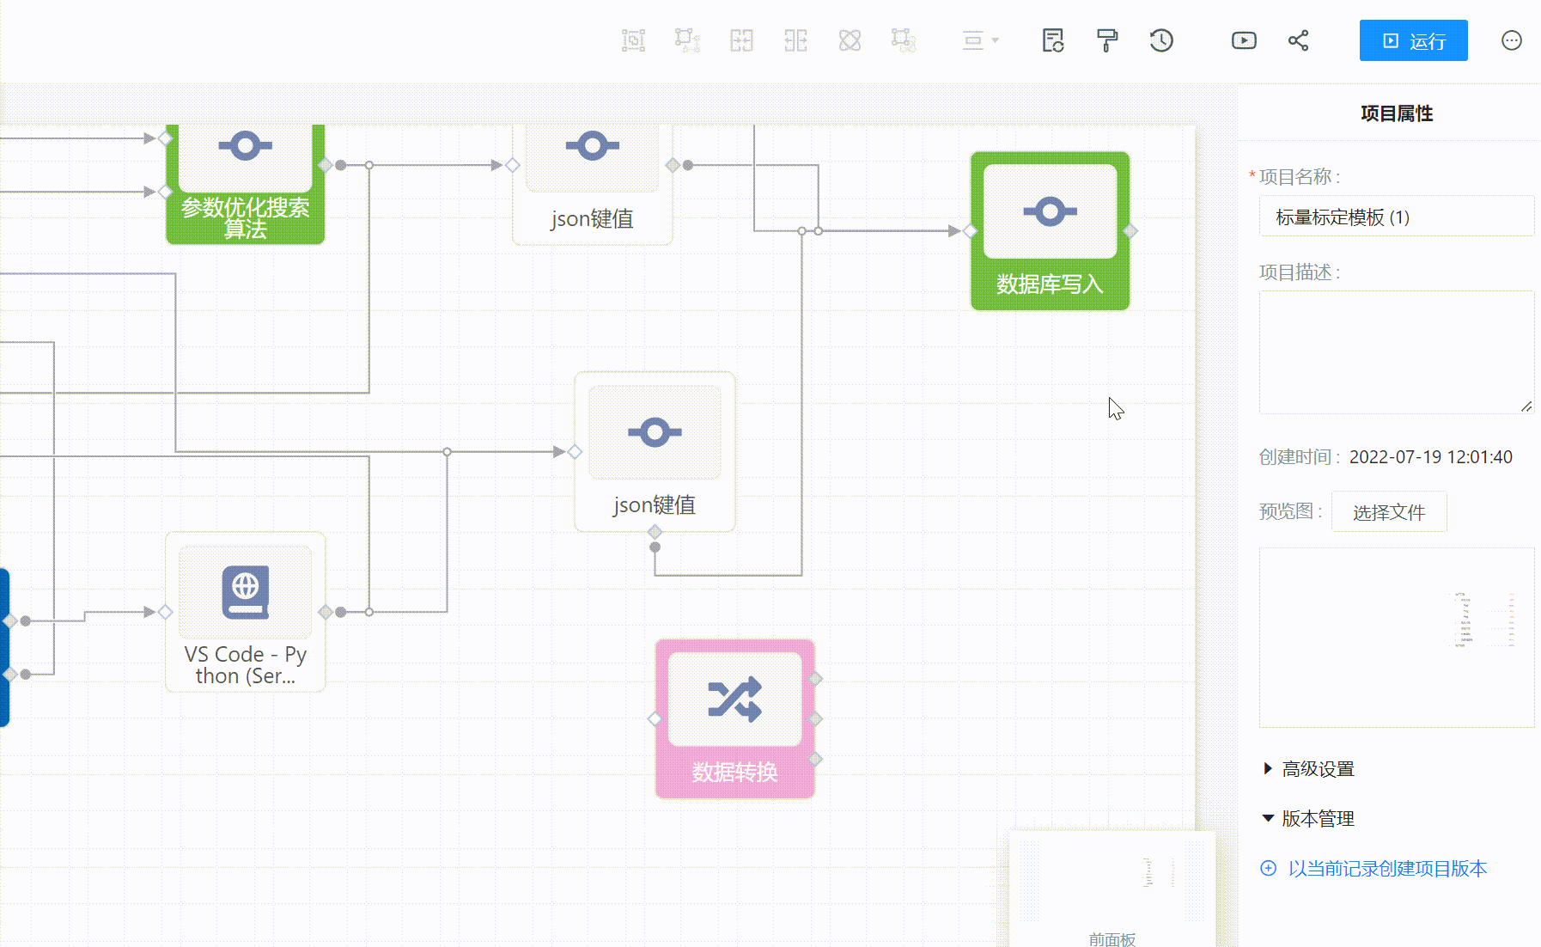Select the 数据转换 shuffle node

(734, 718)
